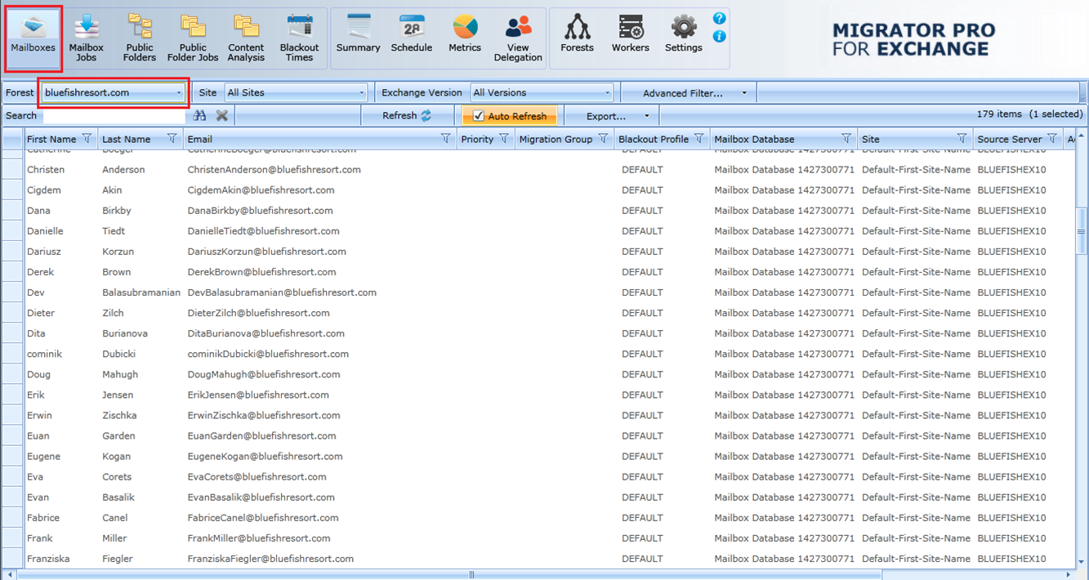Open filter on Last Name column
This screenshot has width=1089, height=580.
[172, 139]
